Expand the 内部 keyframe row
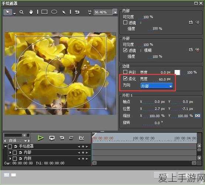This screenshot has width=205, height=185. 10,152
